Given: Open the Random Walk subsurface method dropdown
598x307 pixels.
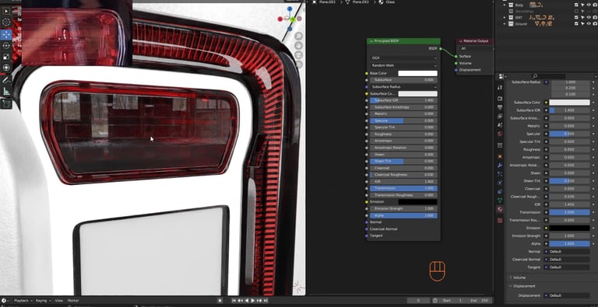Looking at the screenshot, I should tap(403, 65).
